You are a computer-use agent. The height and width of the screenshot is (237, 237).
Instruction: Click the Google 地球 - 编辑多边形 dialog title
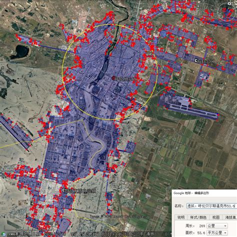[191, 193]
